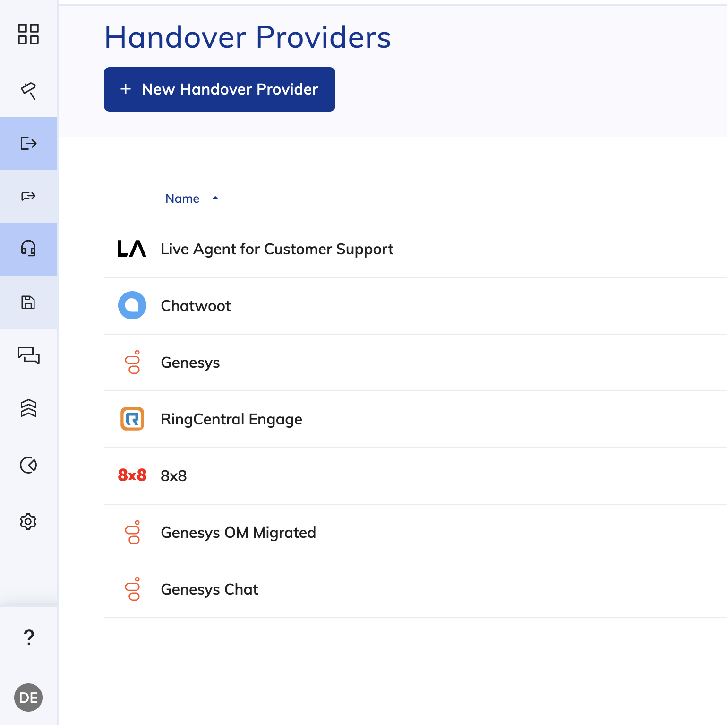Open the help question mark icon
727x725 pixels.
pos(29,637)
